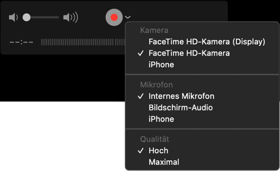Click the volume slider knob
This screenshot has height=171, width=280.
[27, 18]
